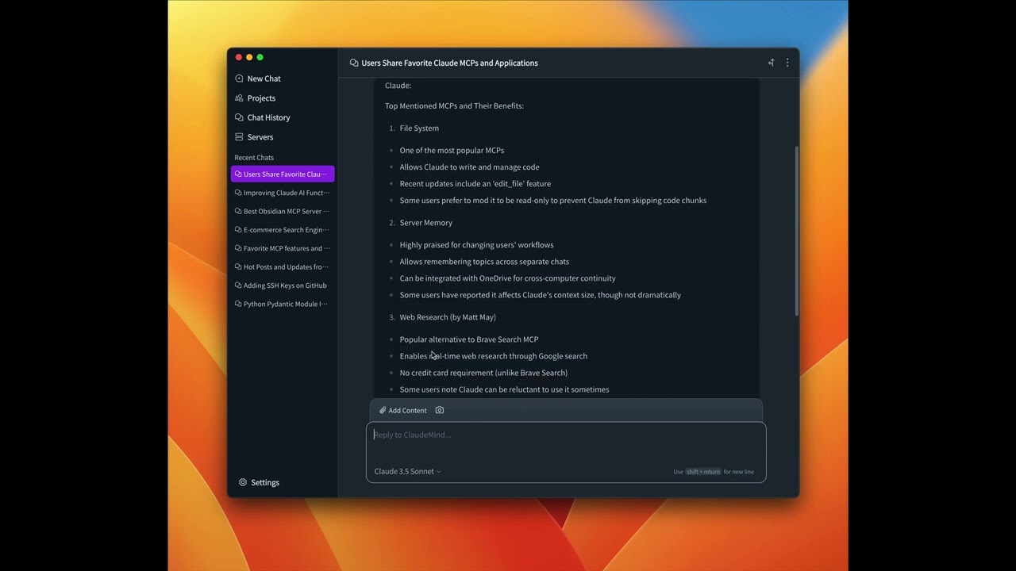Open 'Adding SSH Keys on GitHub' chat

283,285
